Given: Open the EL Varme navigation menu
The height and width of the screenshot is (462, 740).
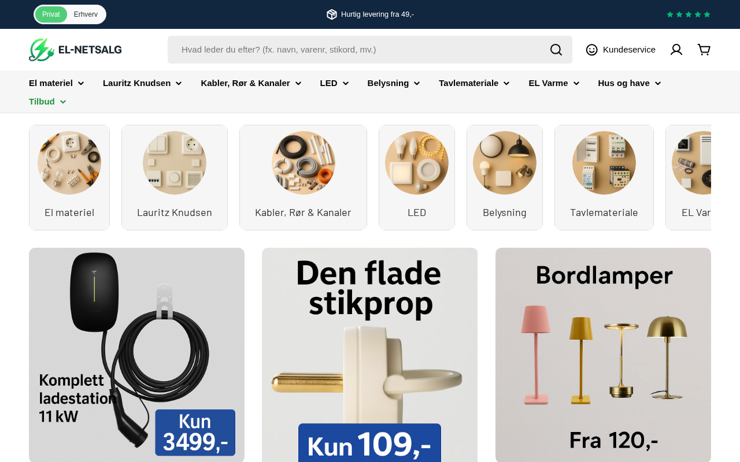Looking at the screenshot, I should pyautogui.click(x=554, y=83).
